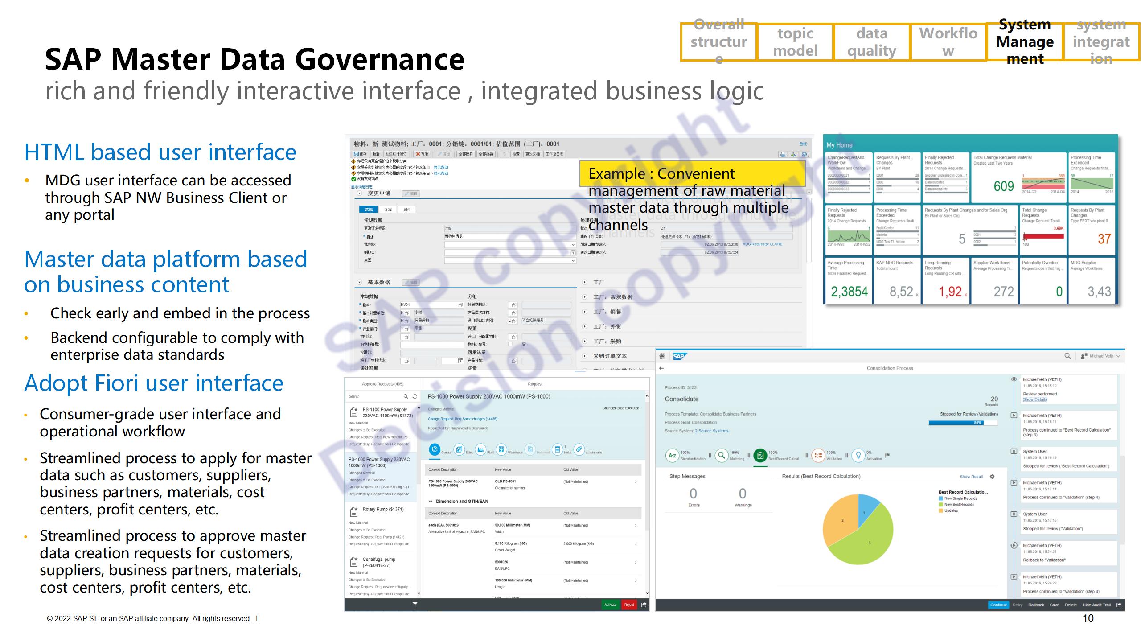The image size is (1141, 642).
Task: Refresh the Approve Requests list
Action: (415, 396)
